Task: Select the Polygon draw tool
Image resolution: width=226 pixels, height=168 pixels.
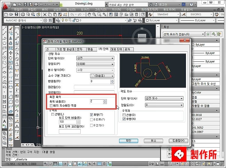Action: click(5, 43)
